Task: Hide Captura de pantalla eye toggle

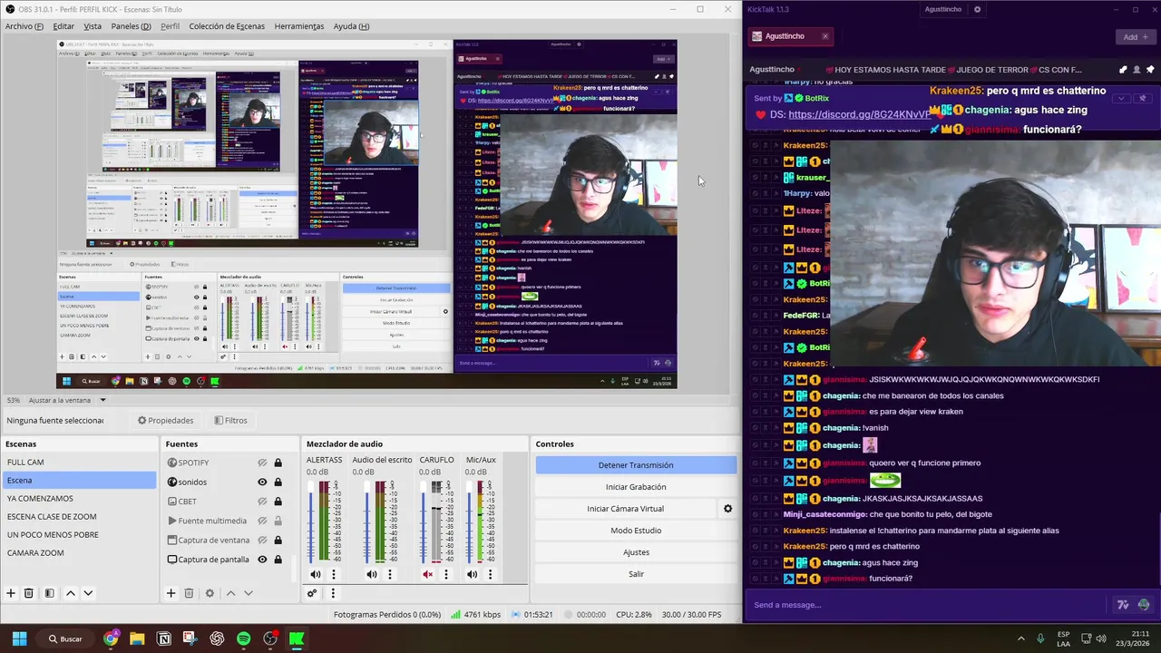Action: pos(262,560)
